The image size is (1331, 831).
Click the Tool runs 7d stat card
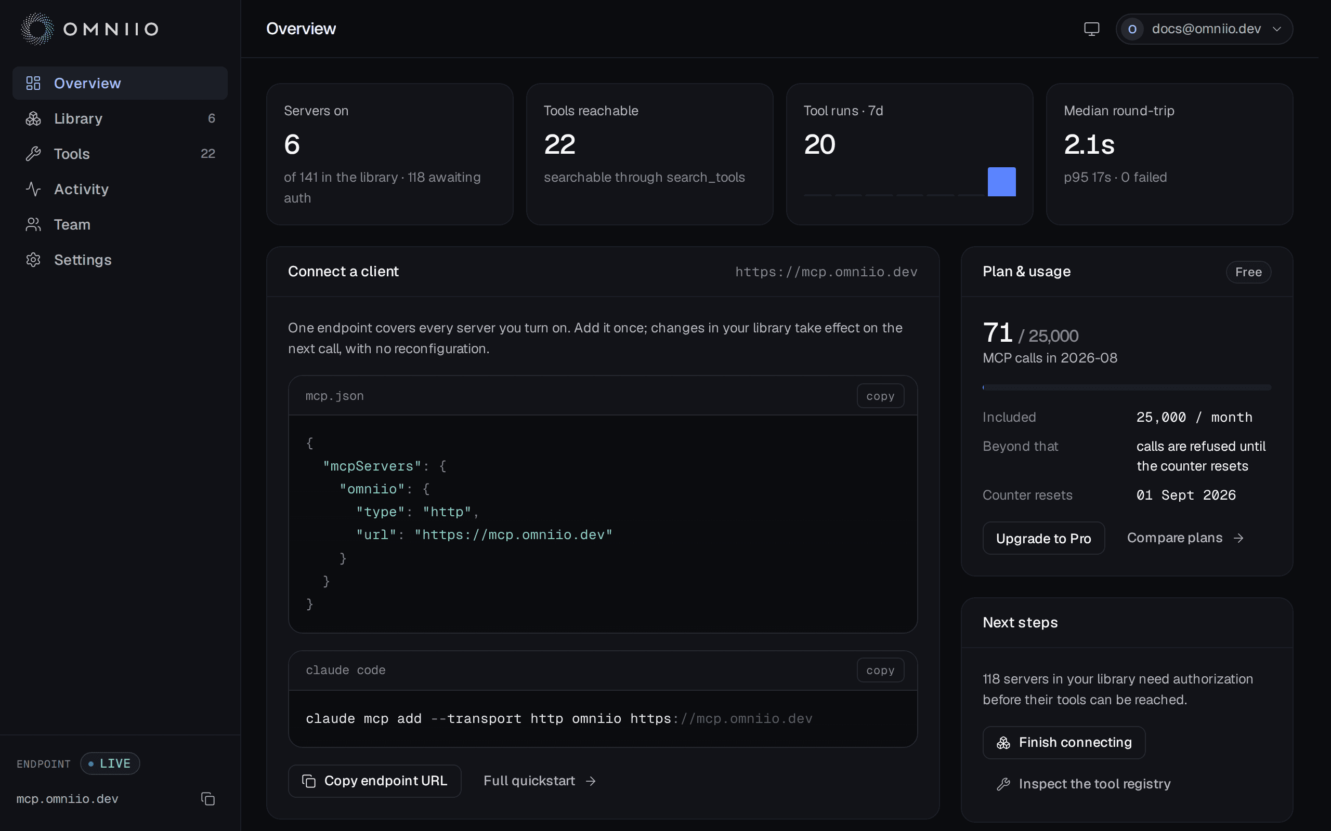(909, 154)
